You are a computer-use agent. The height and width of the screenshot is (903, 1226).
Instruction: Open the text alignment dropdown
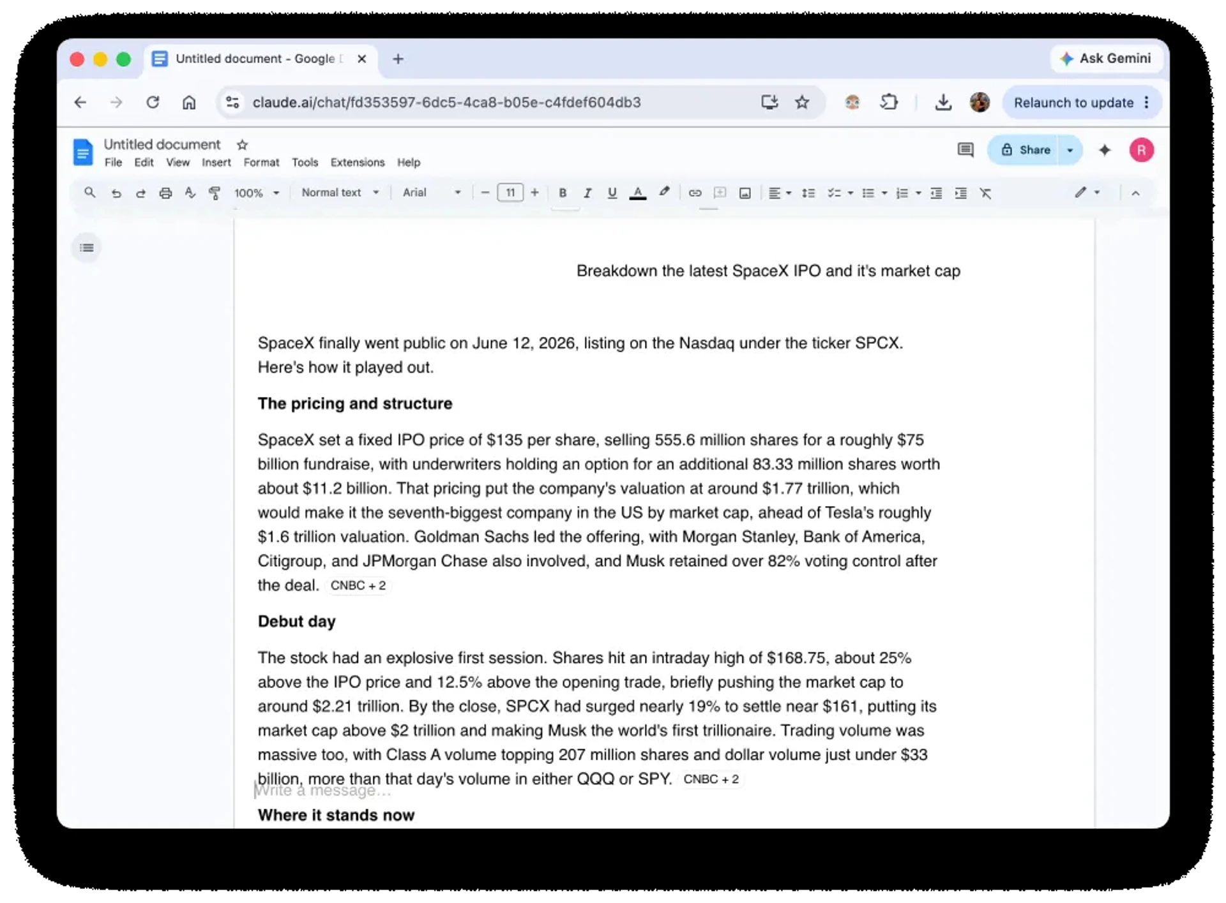coord(780,193)
